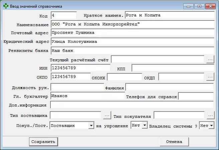Expand the Владелец системы dropdown arrow
Image resolution: width=219 pixels, height=150 pixels.
211,125
